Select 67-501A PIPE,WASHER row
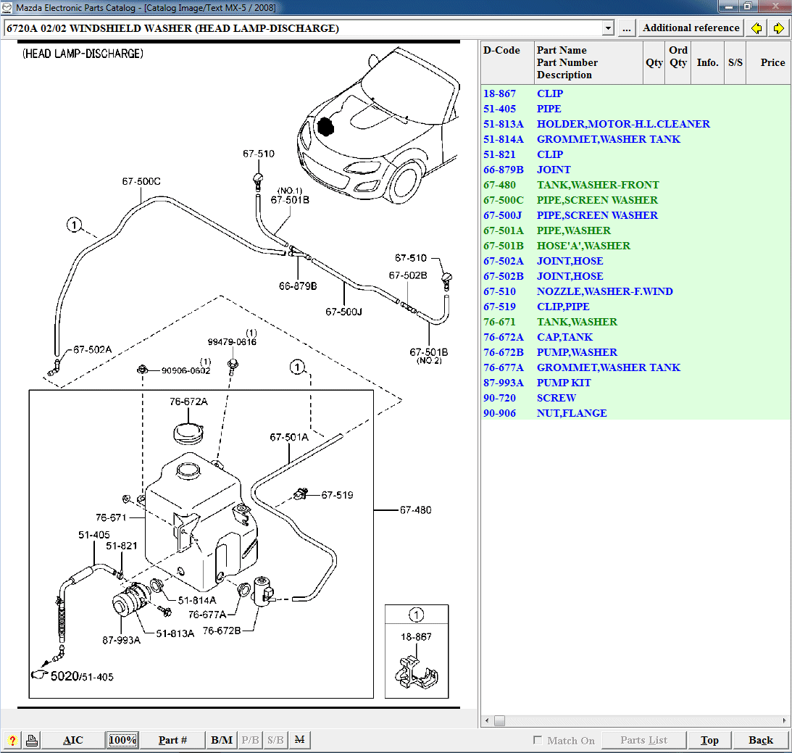 pyautogui.click(x=635, y=230)
